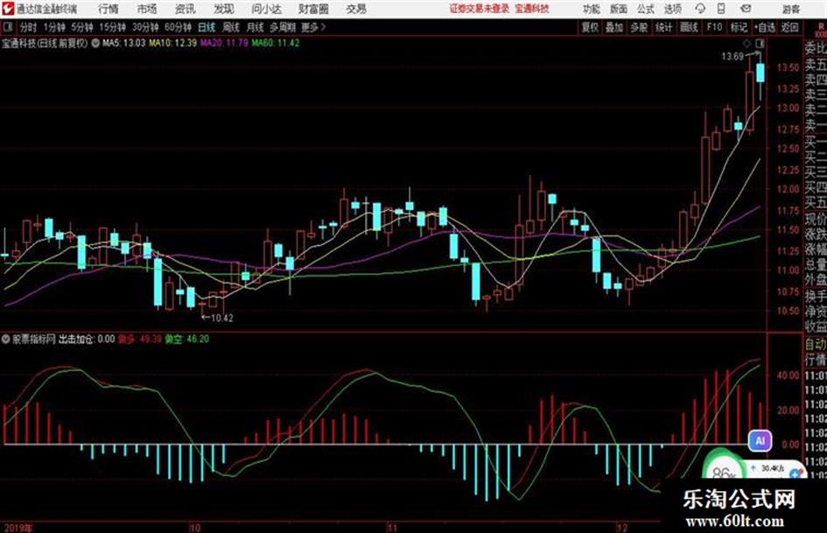Switch to the 月线 monthly period tab
Screen dimensions: 827x533
click(255, 27)
